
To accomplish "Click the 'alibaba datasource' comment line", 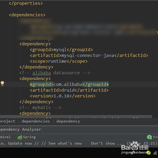I will tap(55, 73).
